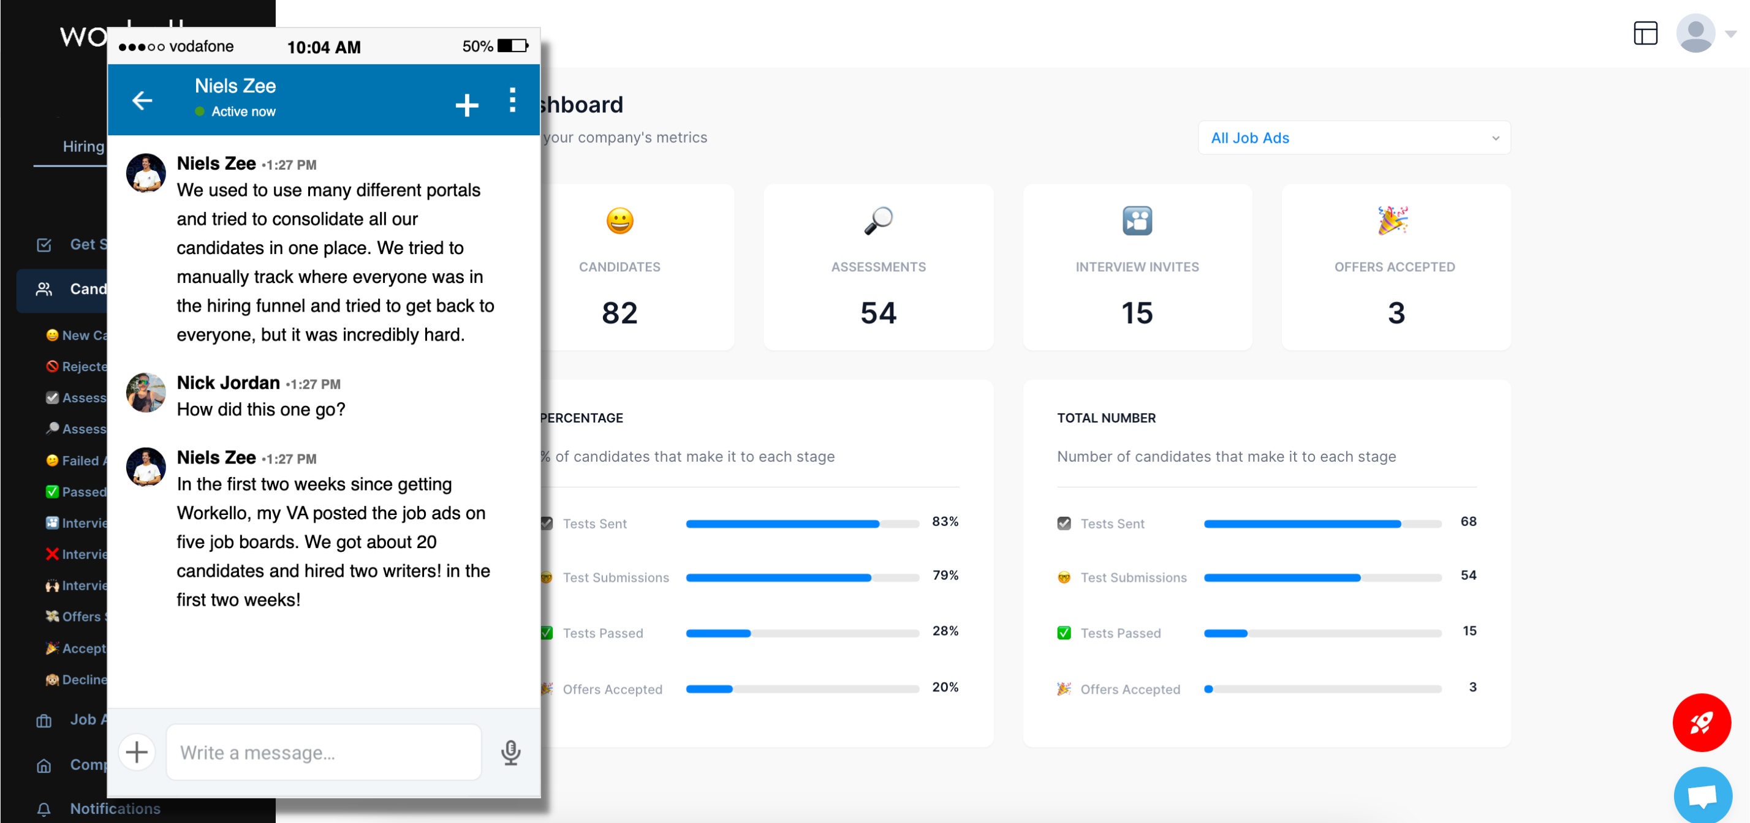Open the Declined sidebar item
This screenshot has width=1750, height=823.
[76, 680]
